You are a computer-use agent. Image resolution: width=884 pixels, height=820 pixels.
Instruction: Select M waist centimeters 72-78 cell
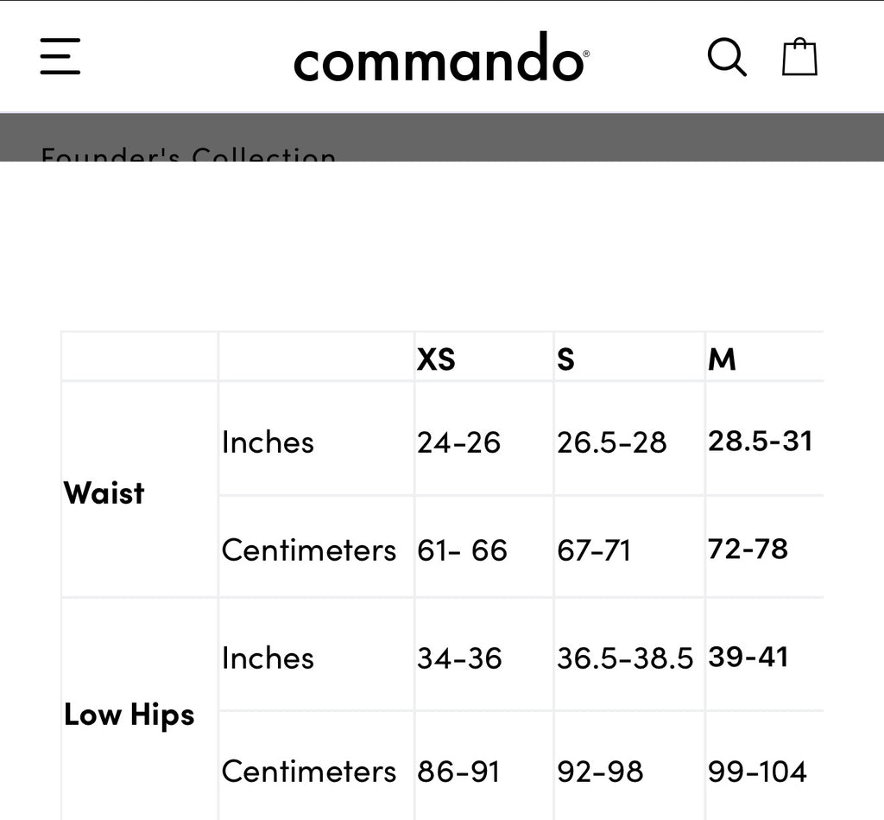(748, 549)
